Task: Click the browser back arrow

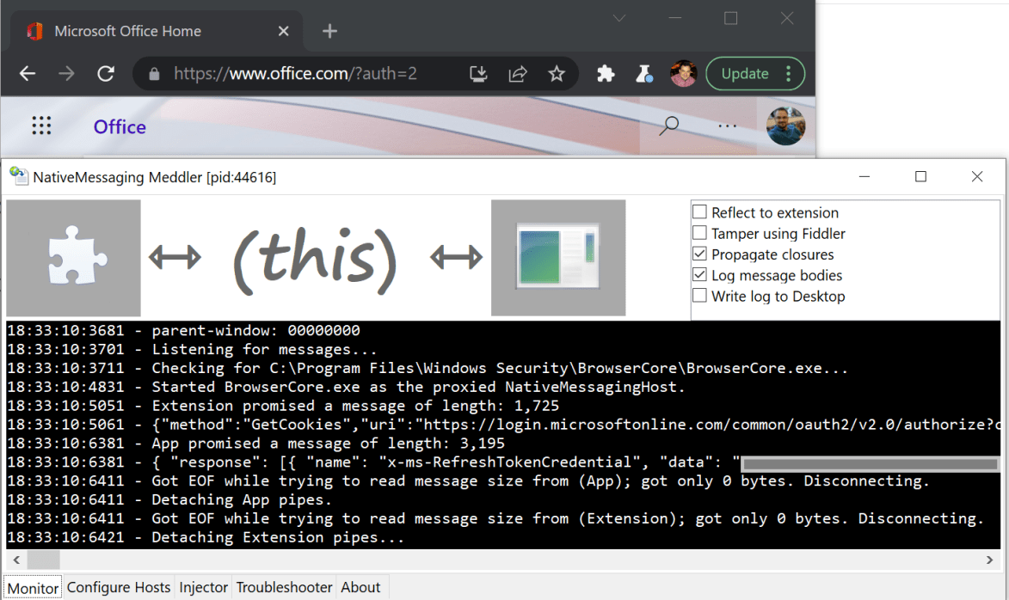Action: (x=27, y=74)
